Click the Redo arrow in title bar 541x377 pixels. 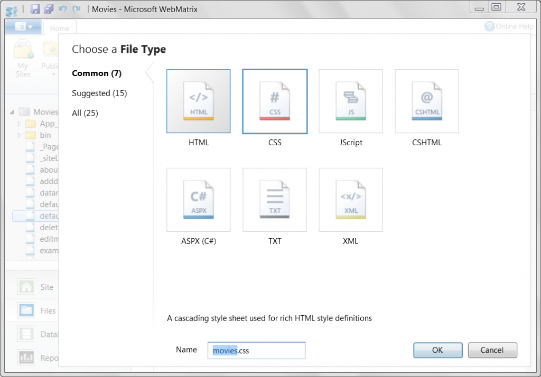76,9
